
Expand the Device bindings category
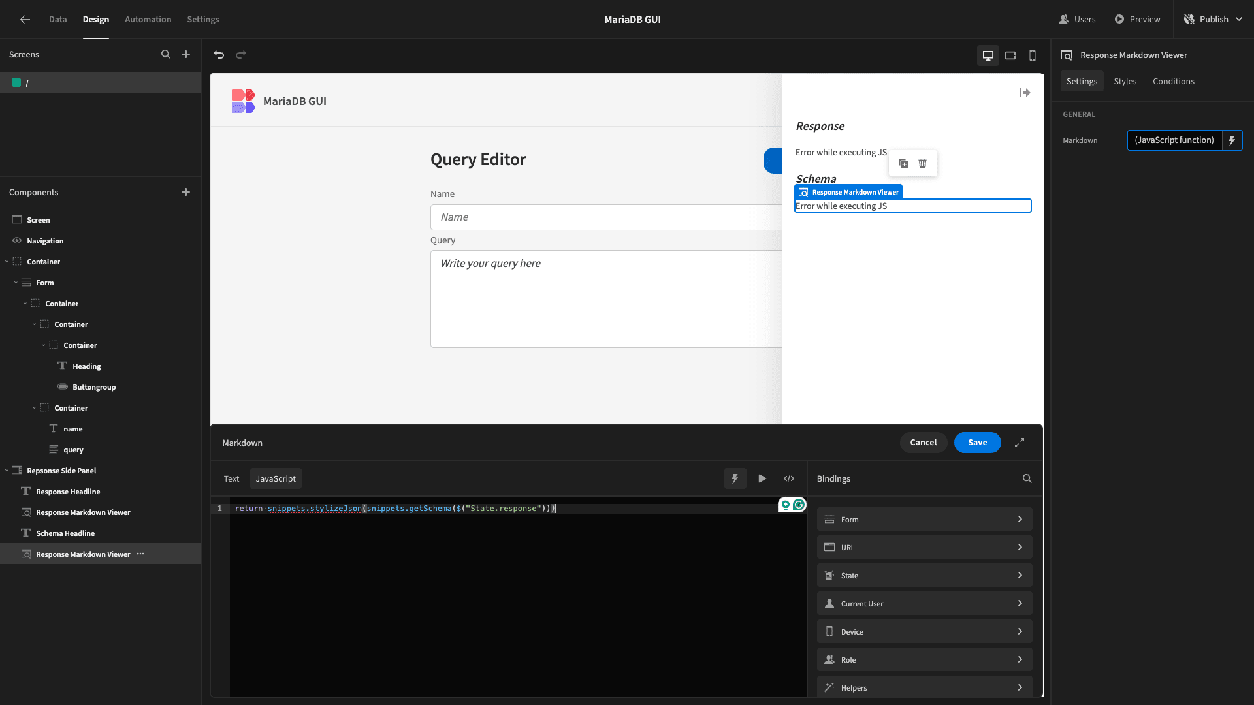[x=925, y=632]
